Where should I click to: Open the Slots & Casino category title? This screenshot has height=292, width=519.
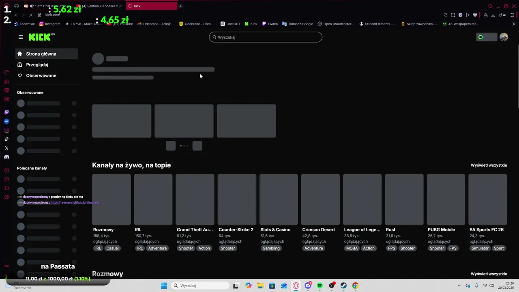click(275, 230)
